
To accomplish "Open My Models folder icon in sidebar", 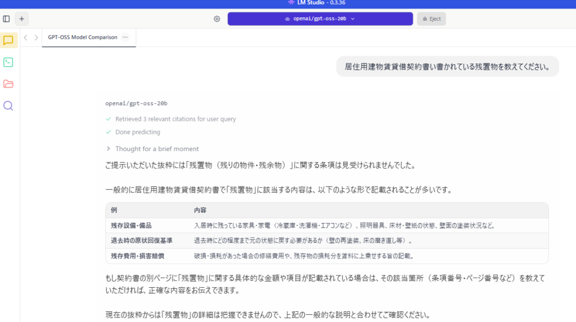I will 8,84.
